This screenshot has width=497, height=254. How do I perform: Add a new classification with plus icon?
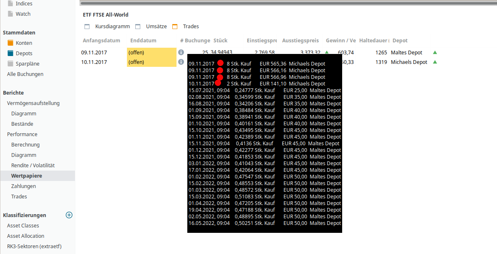[69, 215]
